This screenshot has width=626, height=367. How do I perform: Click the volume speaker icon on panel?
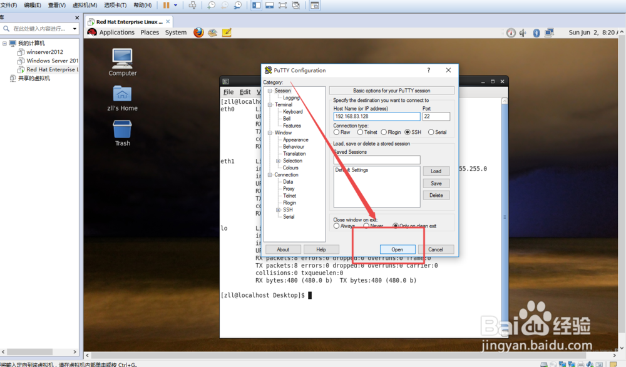[523, 33]
